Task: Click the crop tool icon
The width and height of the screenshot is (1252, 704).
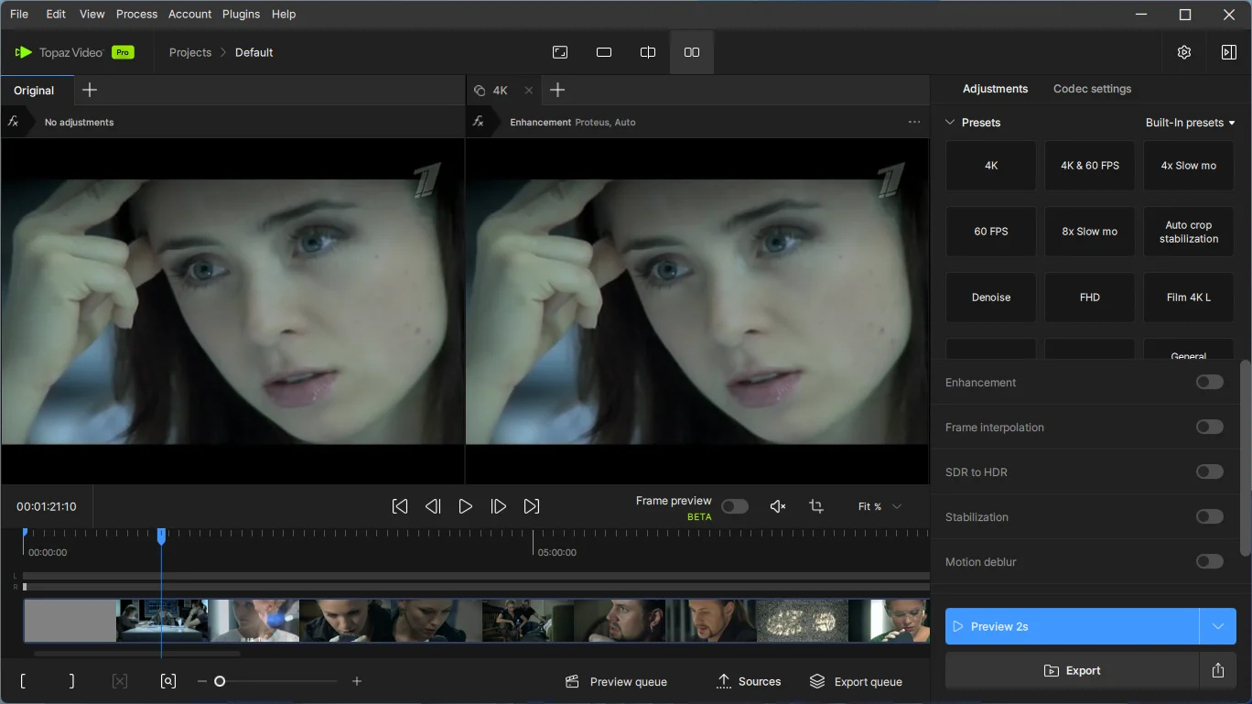Action: point(816,506)
